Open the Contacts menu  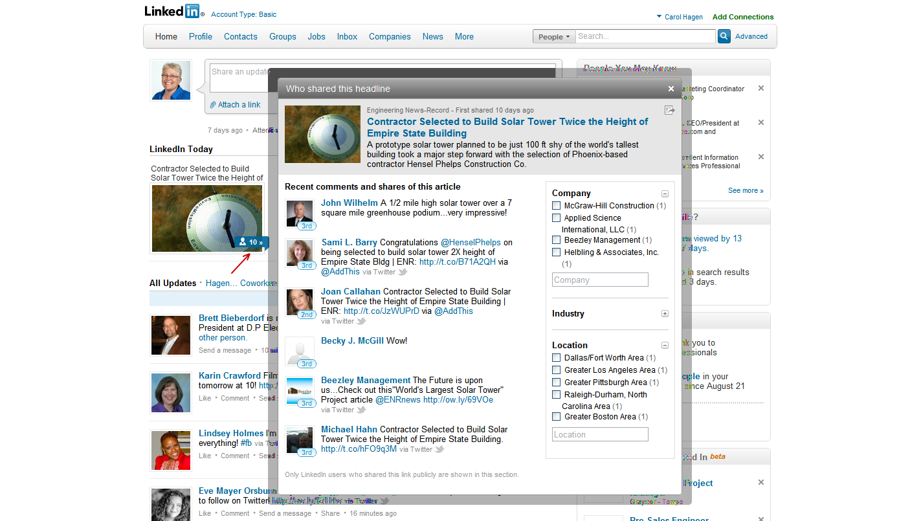pos(241,37)
